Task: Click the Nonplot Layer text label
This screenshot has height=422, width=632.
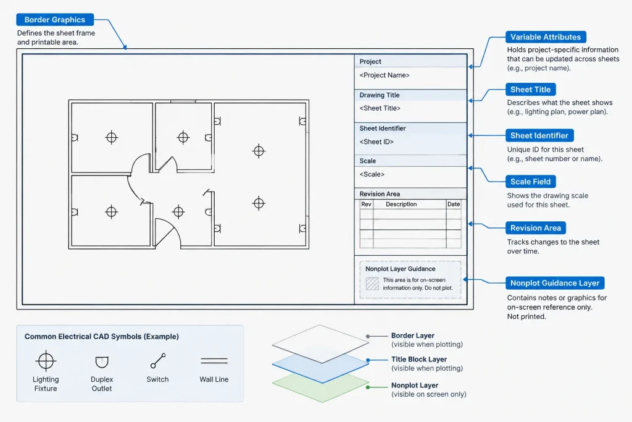Action: [x=415, y=386]
